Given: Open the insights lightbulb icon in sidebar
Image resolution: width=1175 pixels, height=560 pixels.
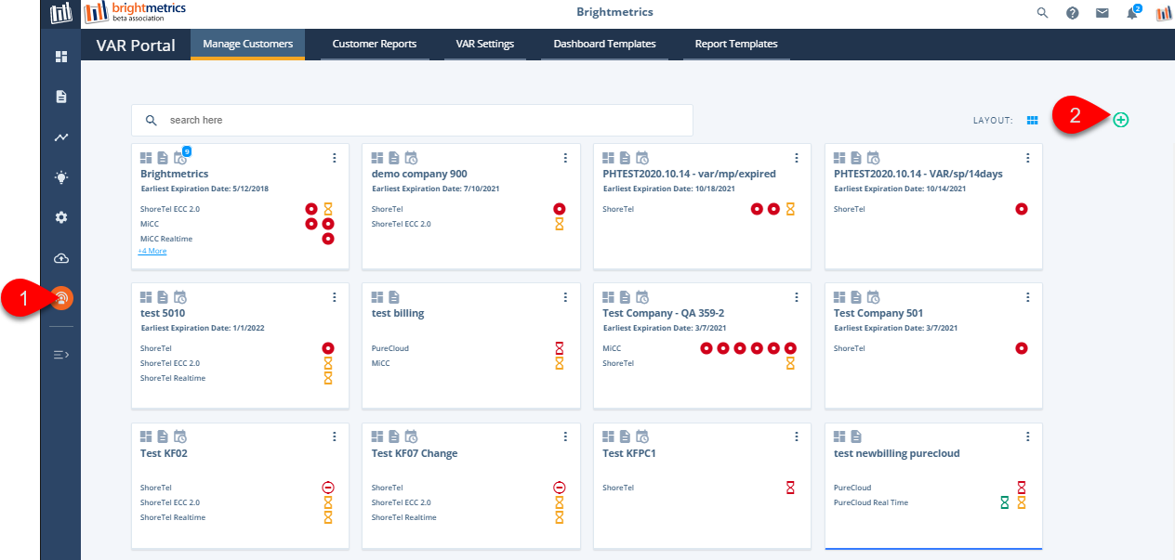Looking at the screenshot, I should [60, 176].
